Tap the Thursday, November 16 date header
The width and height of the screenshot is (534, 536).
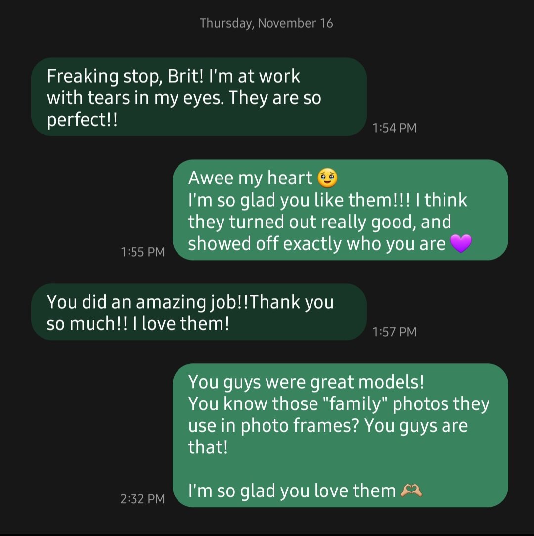(x=267, y=23)
